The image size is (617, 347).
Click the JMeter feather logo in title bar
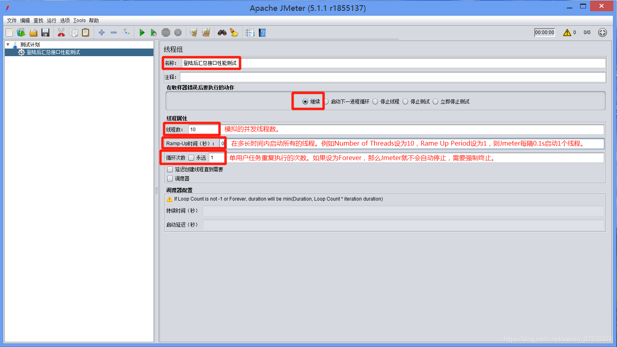click(8, 8)
